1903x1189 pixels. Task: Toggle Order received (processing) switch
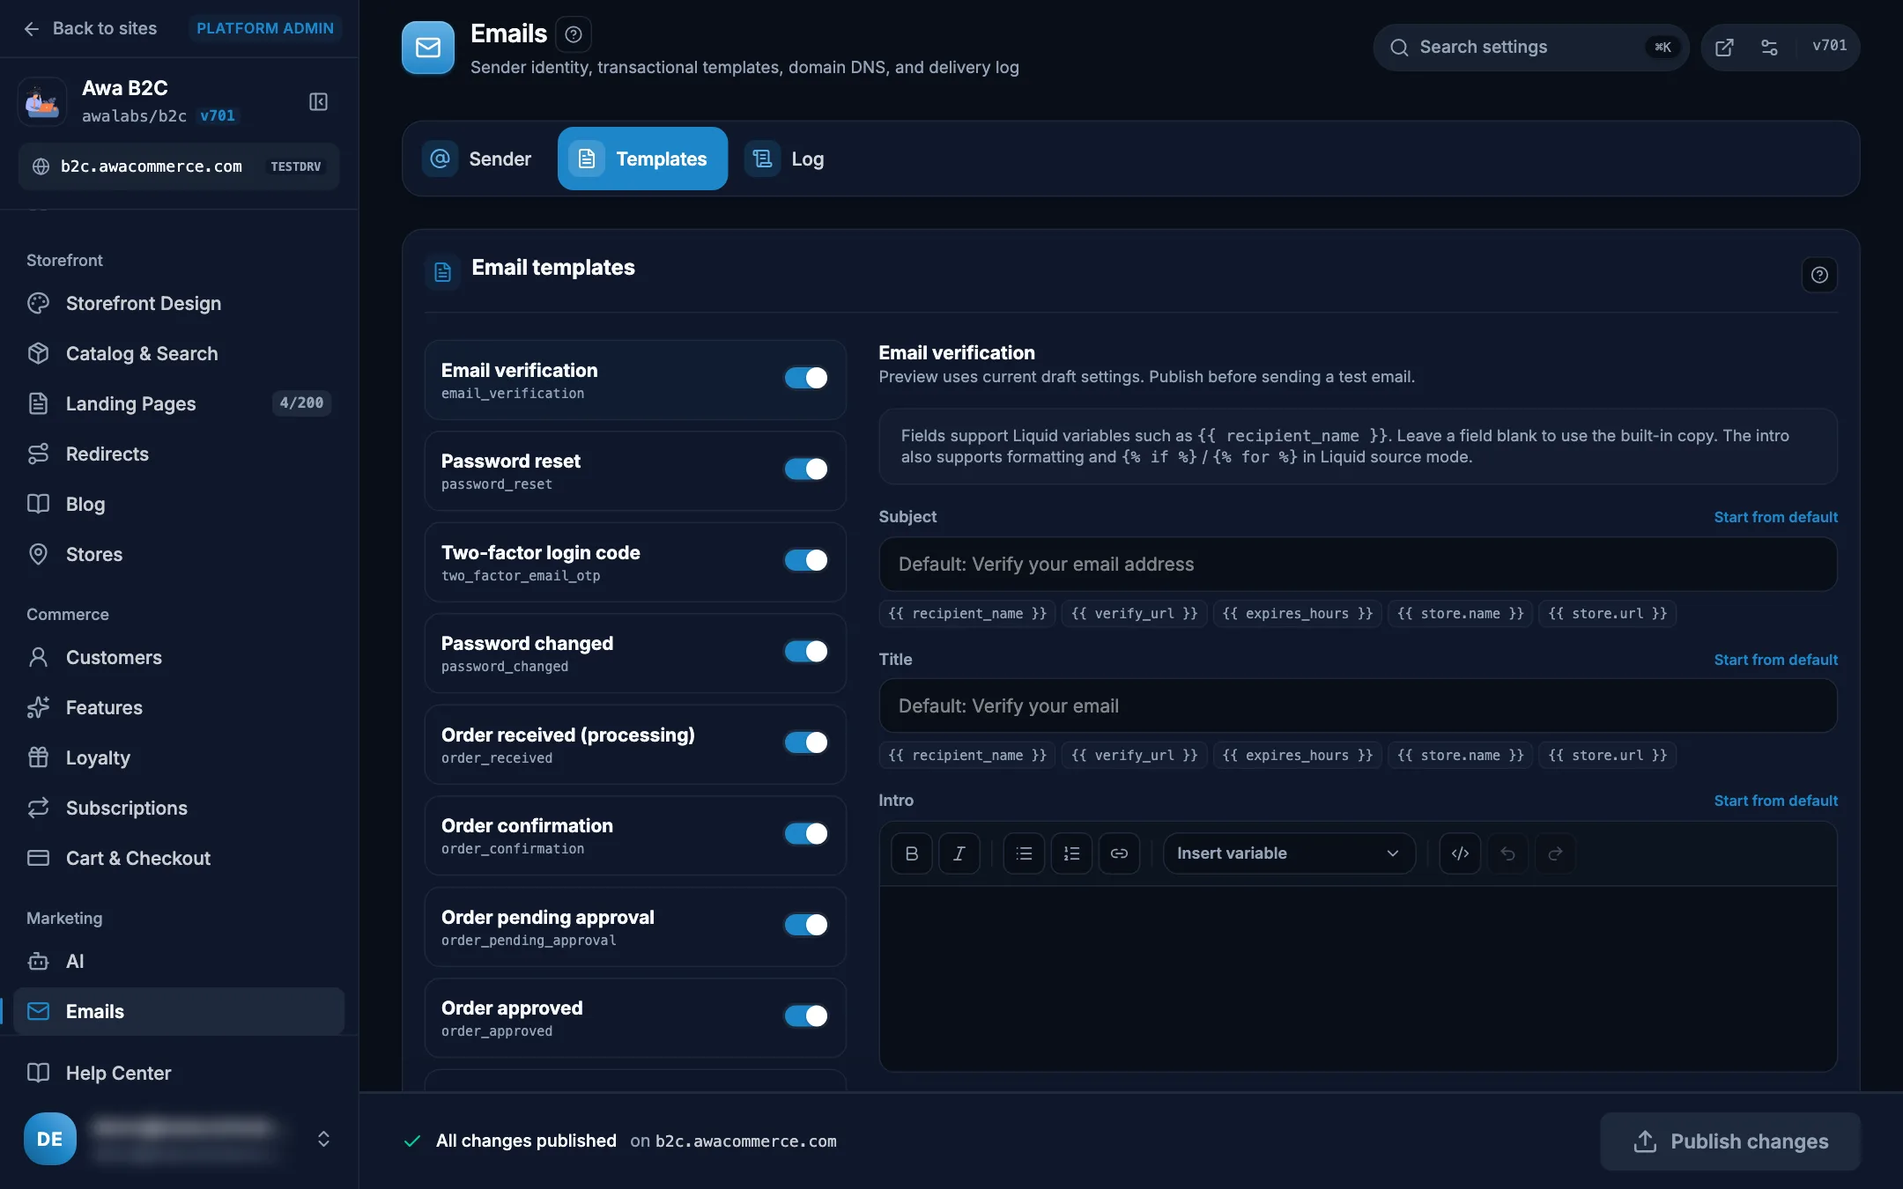click(x=806, y=742)
